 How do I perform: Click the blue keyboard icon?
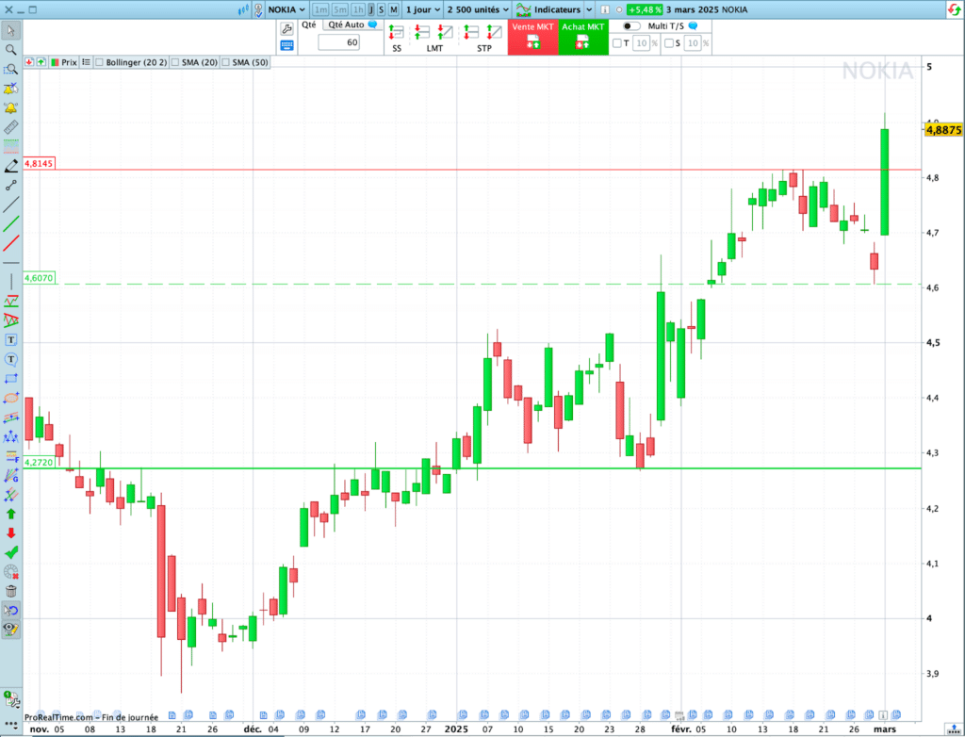[286, 45]
